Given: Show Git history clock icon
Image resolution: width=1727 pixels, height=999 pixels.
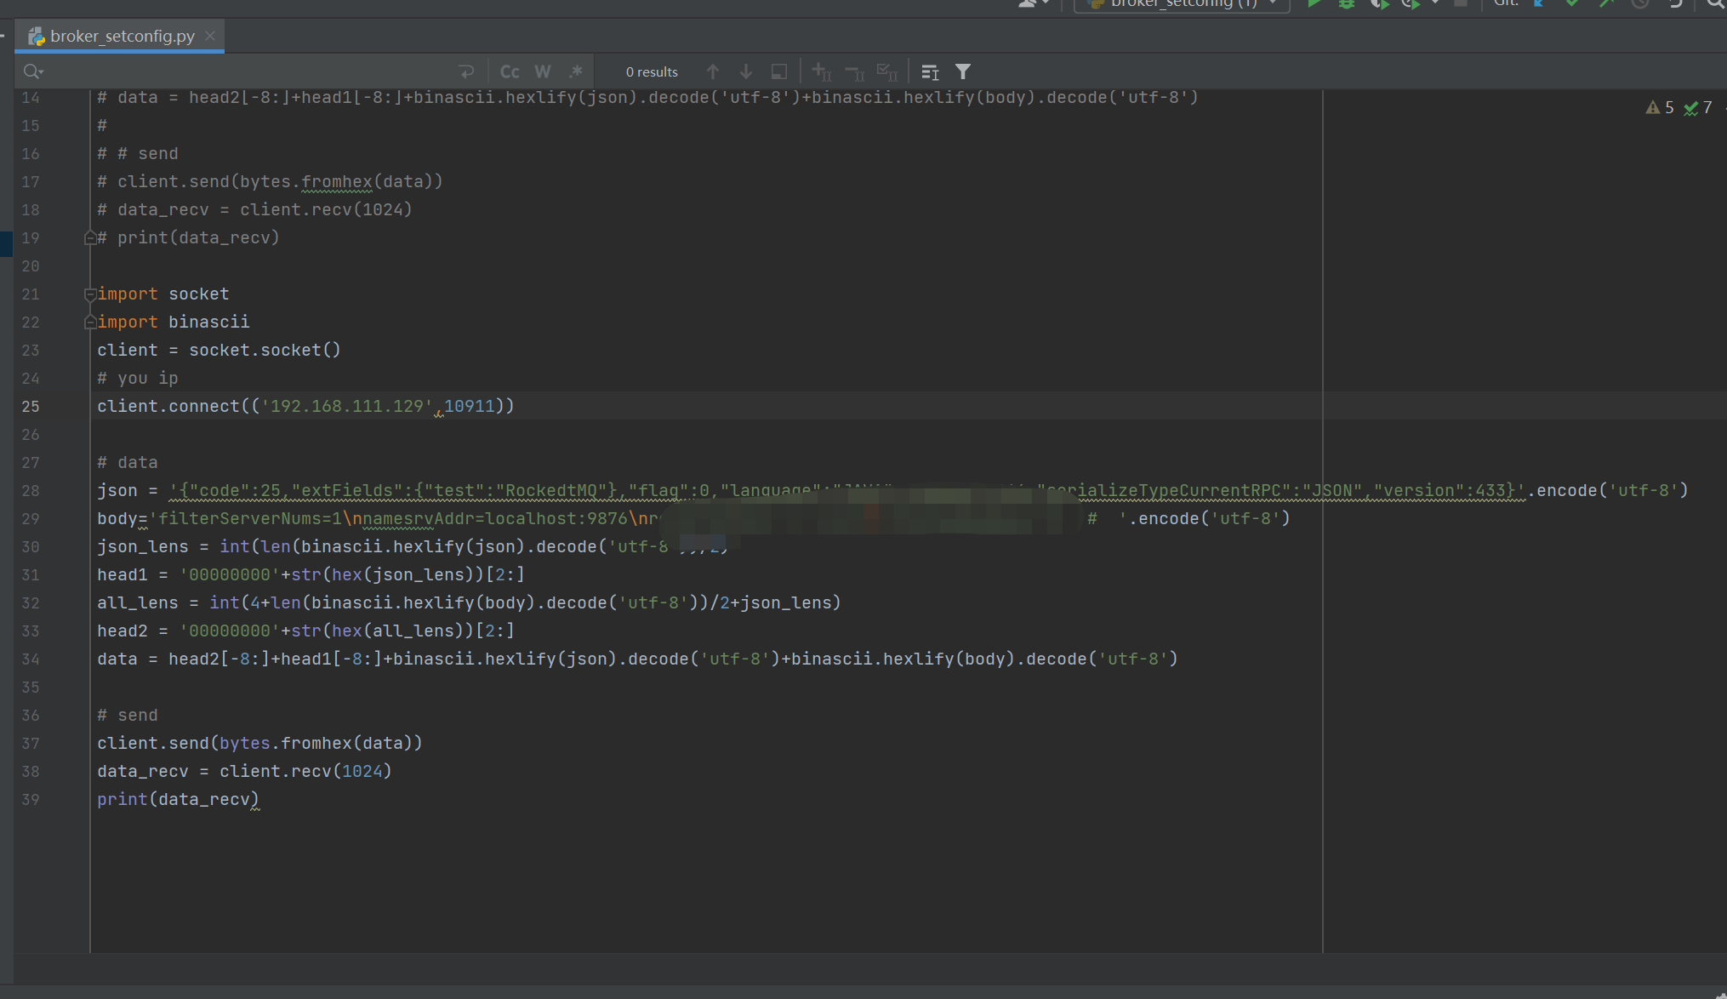Looking at the screenshot, I should pyautogui.click(x=1640, y=3).
